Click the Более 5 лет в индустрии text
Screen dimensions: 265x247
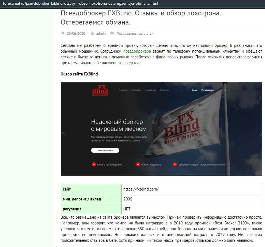[110, 165]
